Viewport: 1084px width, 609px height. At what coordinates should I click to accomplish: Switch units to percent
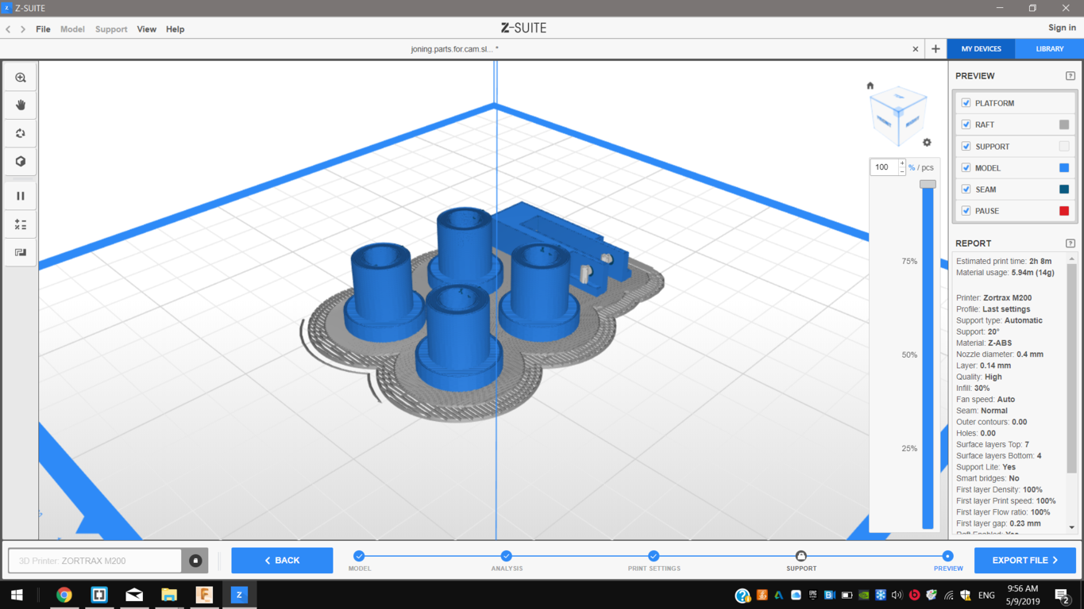click(x=912, y=167)
